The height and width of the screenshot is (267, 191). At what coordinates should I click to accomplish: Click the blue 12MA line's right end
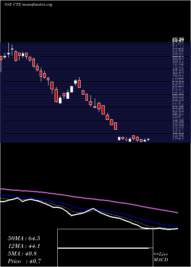[x=177, y=226]
